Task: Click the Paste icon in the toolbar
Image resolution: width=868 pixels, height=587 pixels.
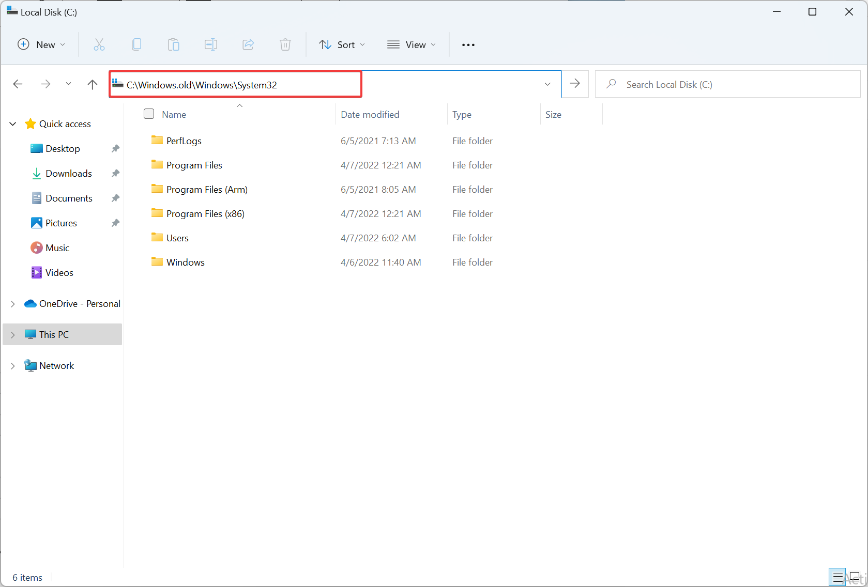Action: (x=174, y=44)
